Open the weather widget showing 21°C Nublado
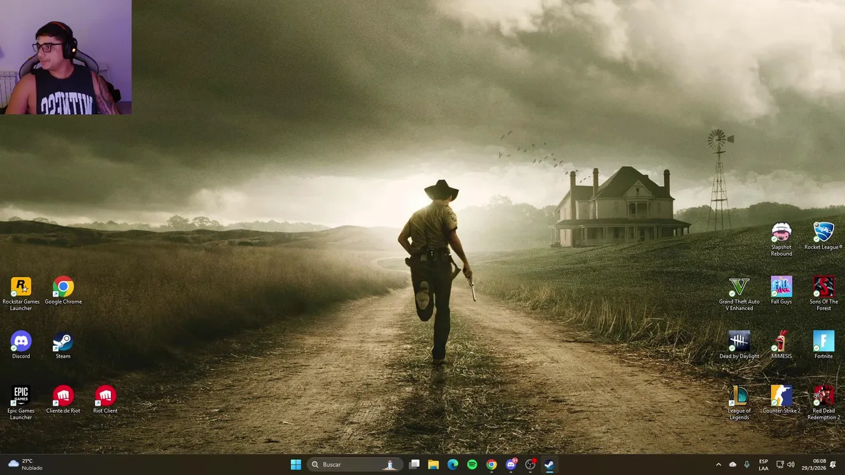 [x=25, y=464]
